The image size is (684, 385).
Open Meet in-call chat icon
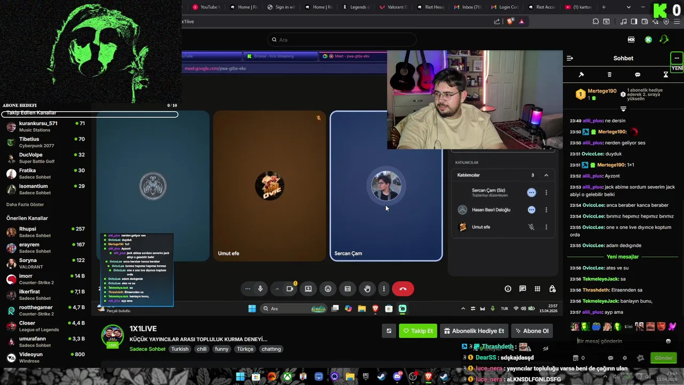[523, 289]
